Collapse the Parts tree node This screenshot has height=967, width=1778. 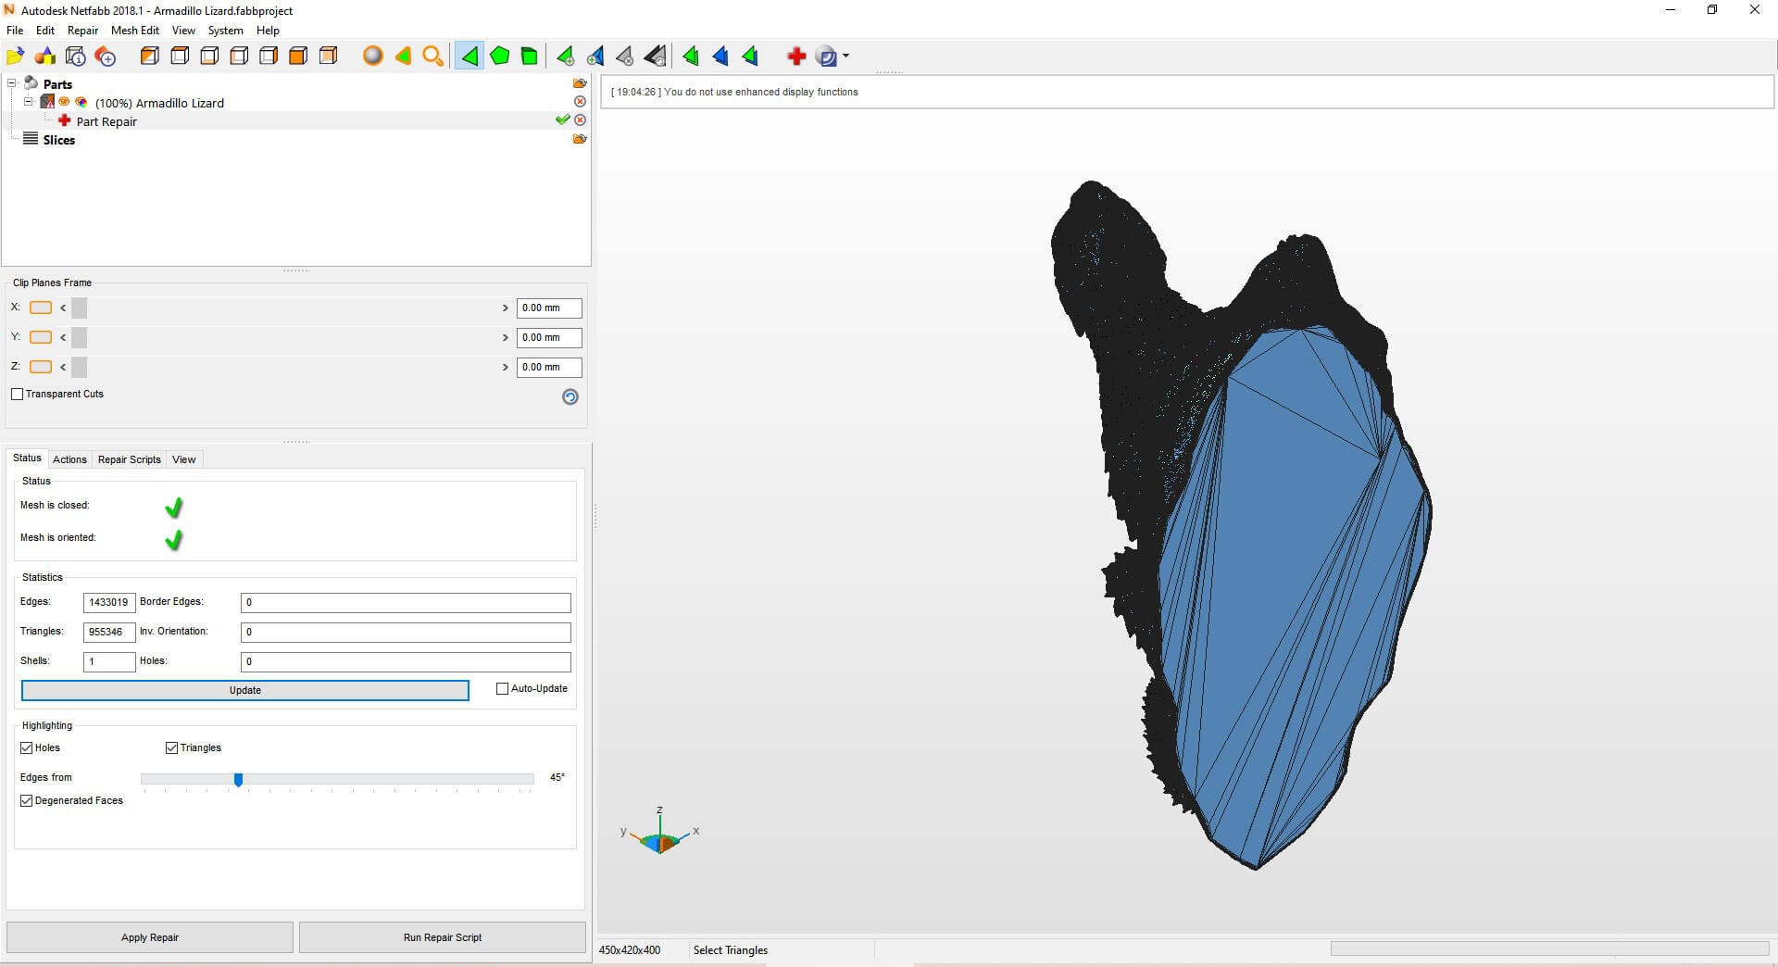point(12,83)
